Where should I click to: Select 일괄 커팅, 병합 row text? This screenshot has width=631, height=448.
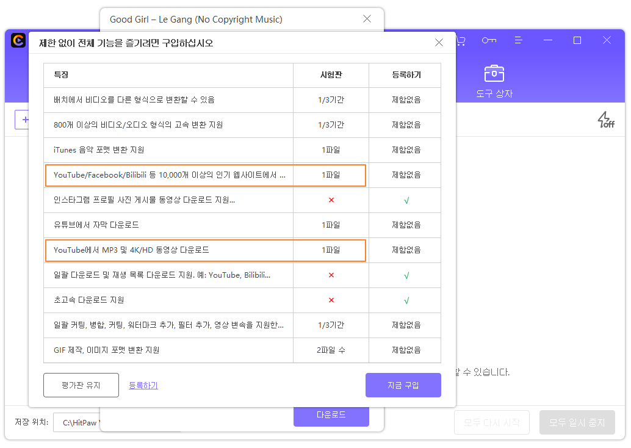pos(168,325)
